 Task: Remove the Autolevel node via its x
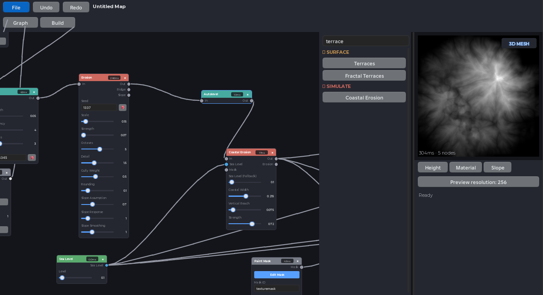[248, 94]
